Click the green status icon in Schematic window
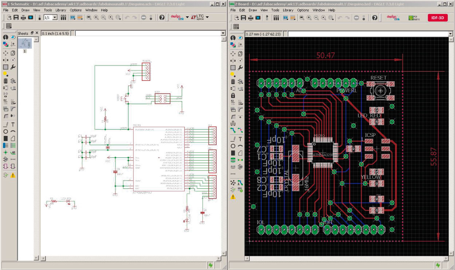The image size is (455, 270). [x=211, y=266]
